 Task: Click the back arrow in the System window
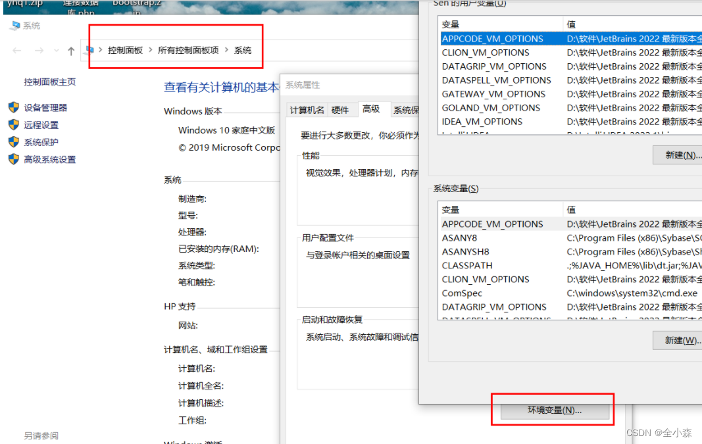(17, 51)
